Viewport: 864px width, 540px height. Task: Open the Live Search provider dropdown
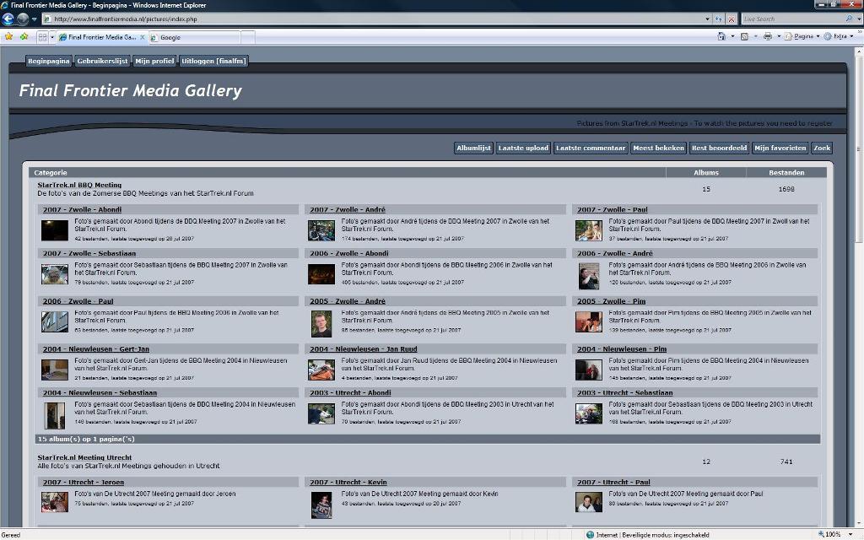[858, 19]
